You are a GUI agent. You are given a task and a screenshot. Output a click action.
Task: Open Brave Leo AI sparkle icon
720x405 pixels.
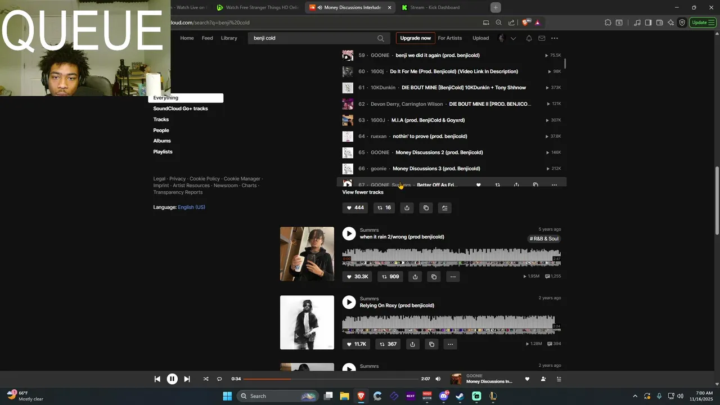coord(670,22)
